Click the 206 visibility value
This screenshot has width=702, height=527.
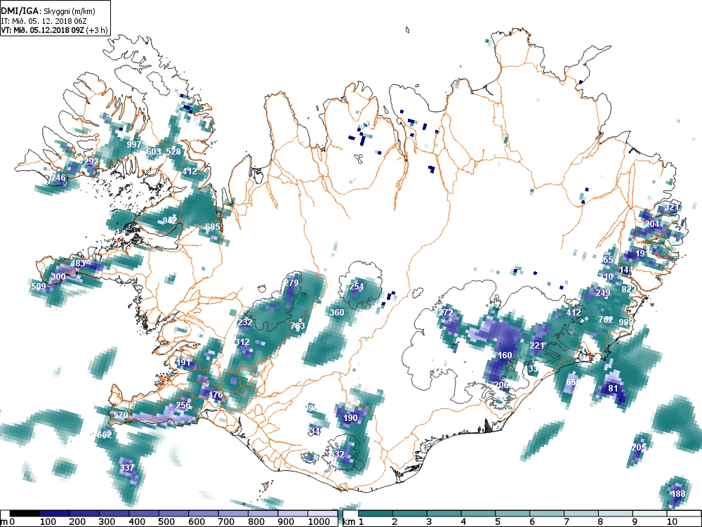pos(501,384)
